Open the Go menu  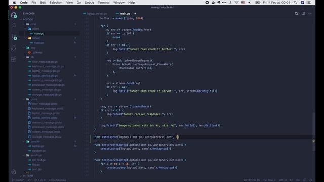[x=79, y=2]
